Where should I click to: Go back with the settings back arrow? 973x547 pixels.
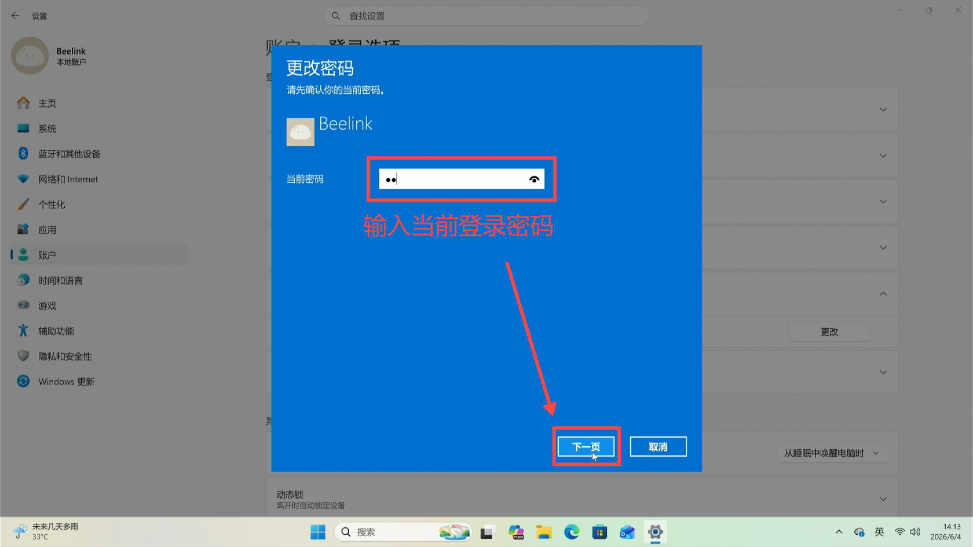point(16,16)
